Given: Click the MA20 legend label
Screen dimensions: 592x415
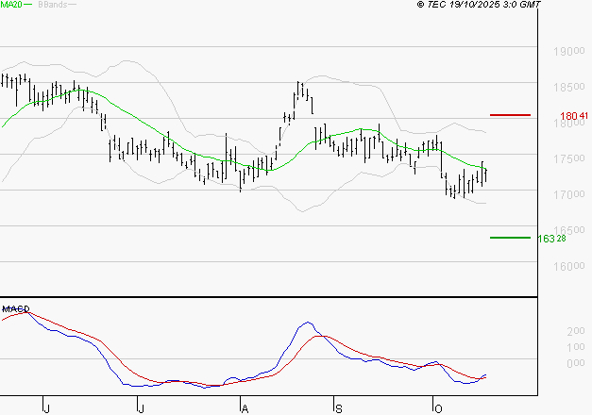Looking at the screenshot, I should click(11, 6).
